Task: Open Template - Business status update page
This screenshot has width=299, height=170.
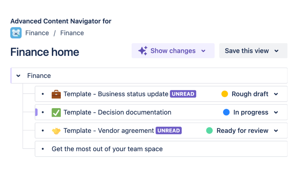Action: click(x=116, y=94)
